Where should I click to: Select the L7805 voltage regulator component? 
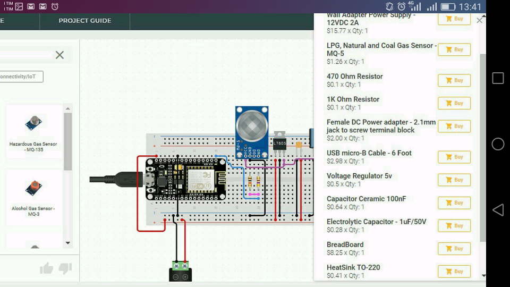[x=279, y=144]
